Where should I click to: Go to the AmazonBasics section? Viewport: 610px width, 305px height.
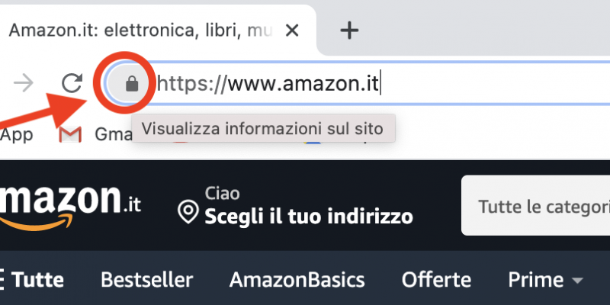[297, 280]
